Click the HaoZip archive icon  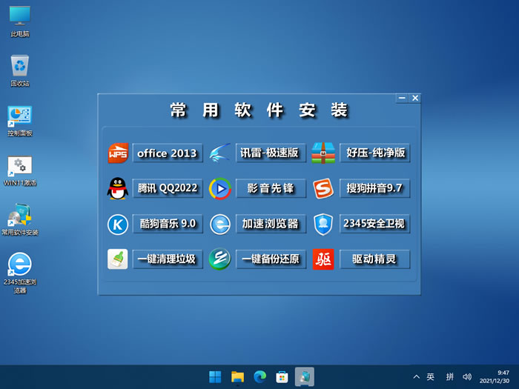tap(323, 153)
